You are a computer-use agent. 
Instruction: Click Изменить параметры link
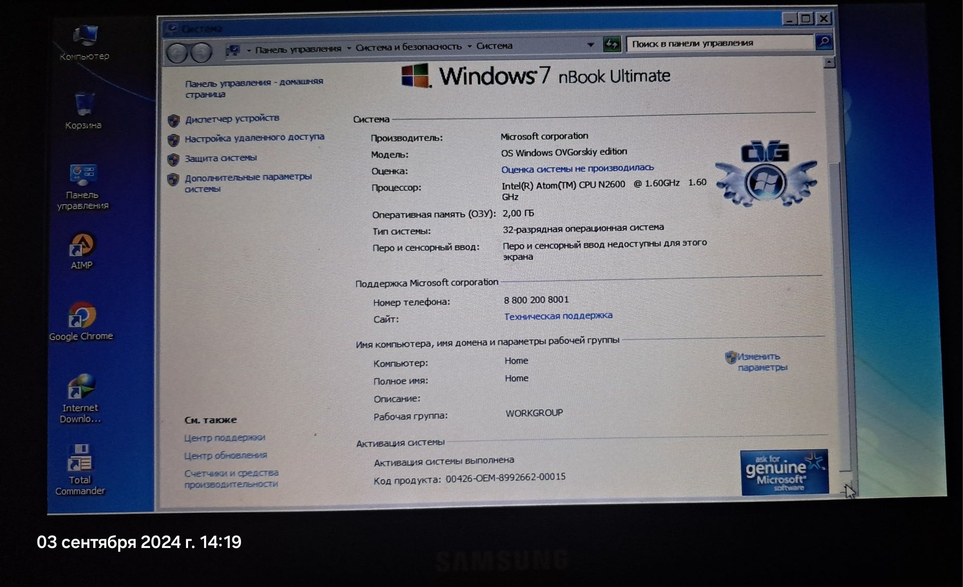763,362
